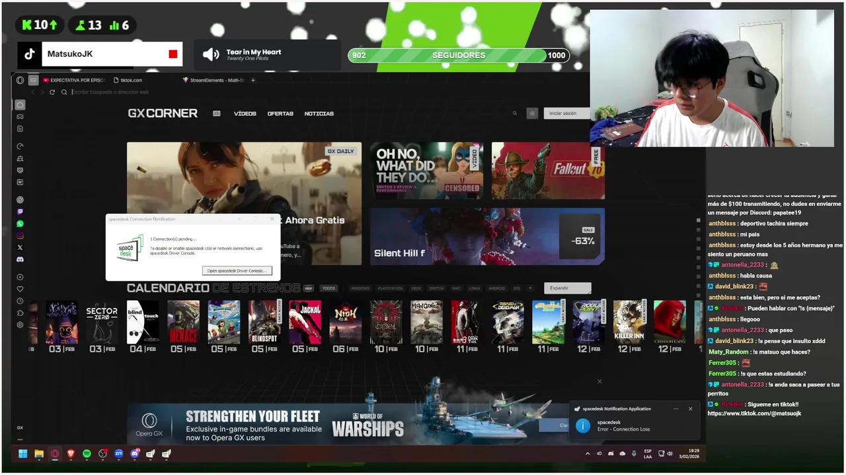Open Brave browser from the taskbar
846x475 pixels.
coord(71,454)
